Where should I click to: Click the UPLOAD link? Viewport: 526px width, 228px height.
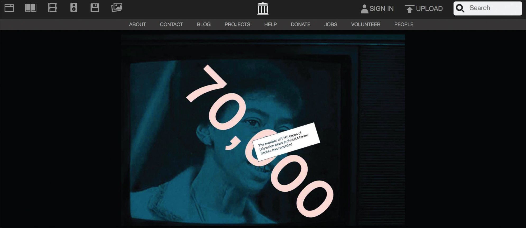click(x=429, y=9)
